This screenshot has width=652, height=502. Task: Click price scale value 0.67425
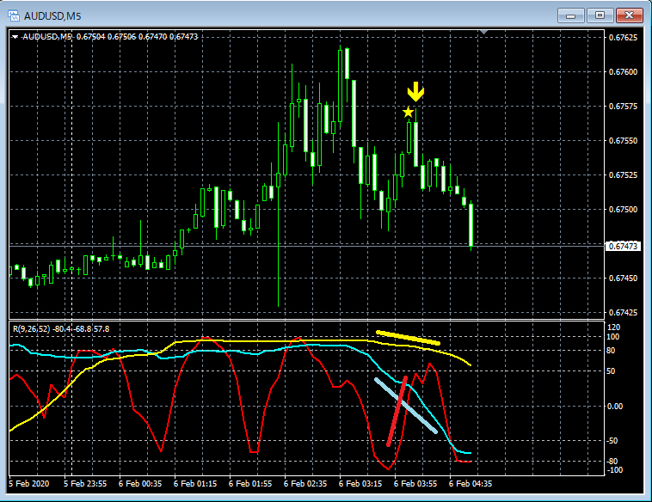[623, 313]
